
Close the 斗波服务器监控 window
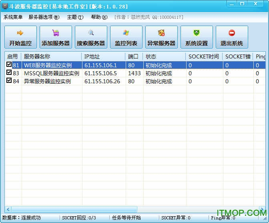(x=255, y=4)
